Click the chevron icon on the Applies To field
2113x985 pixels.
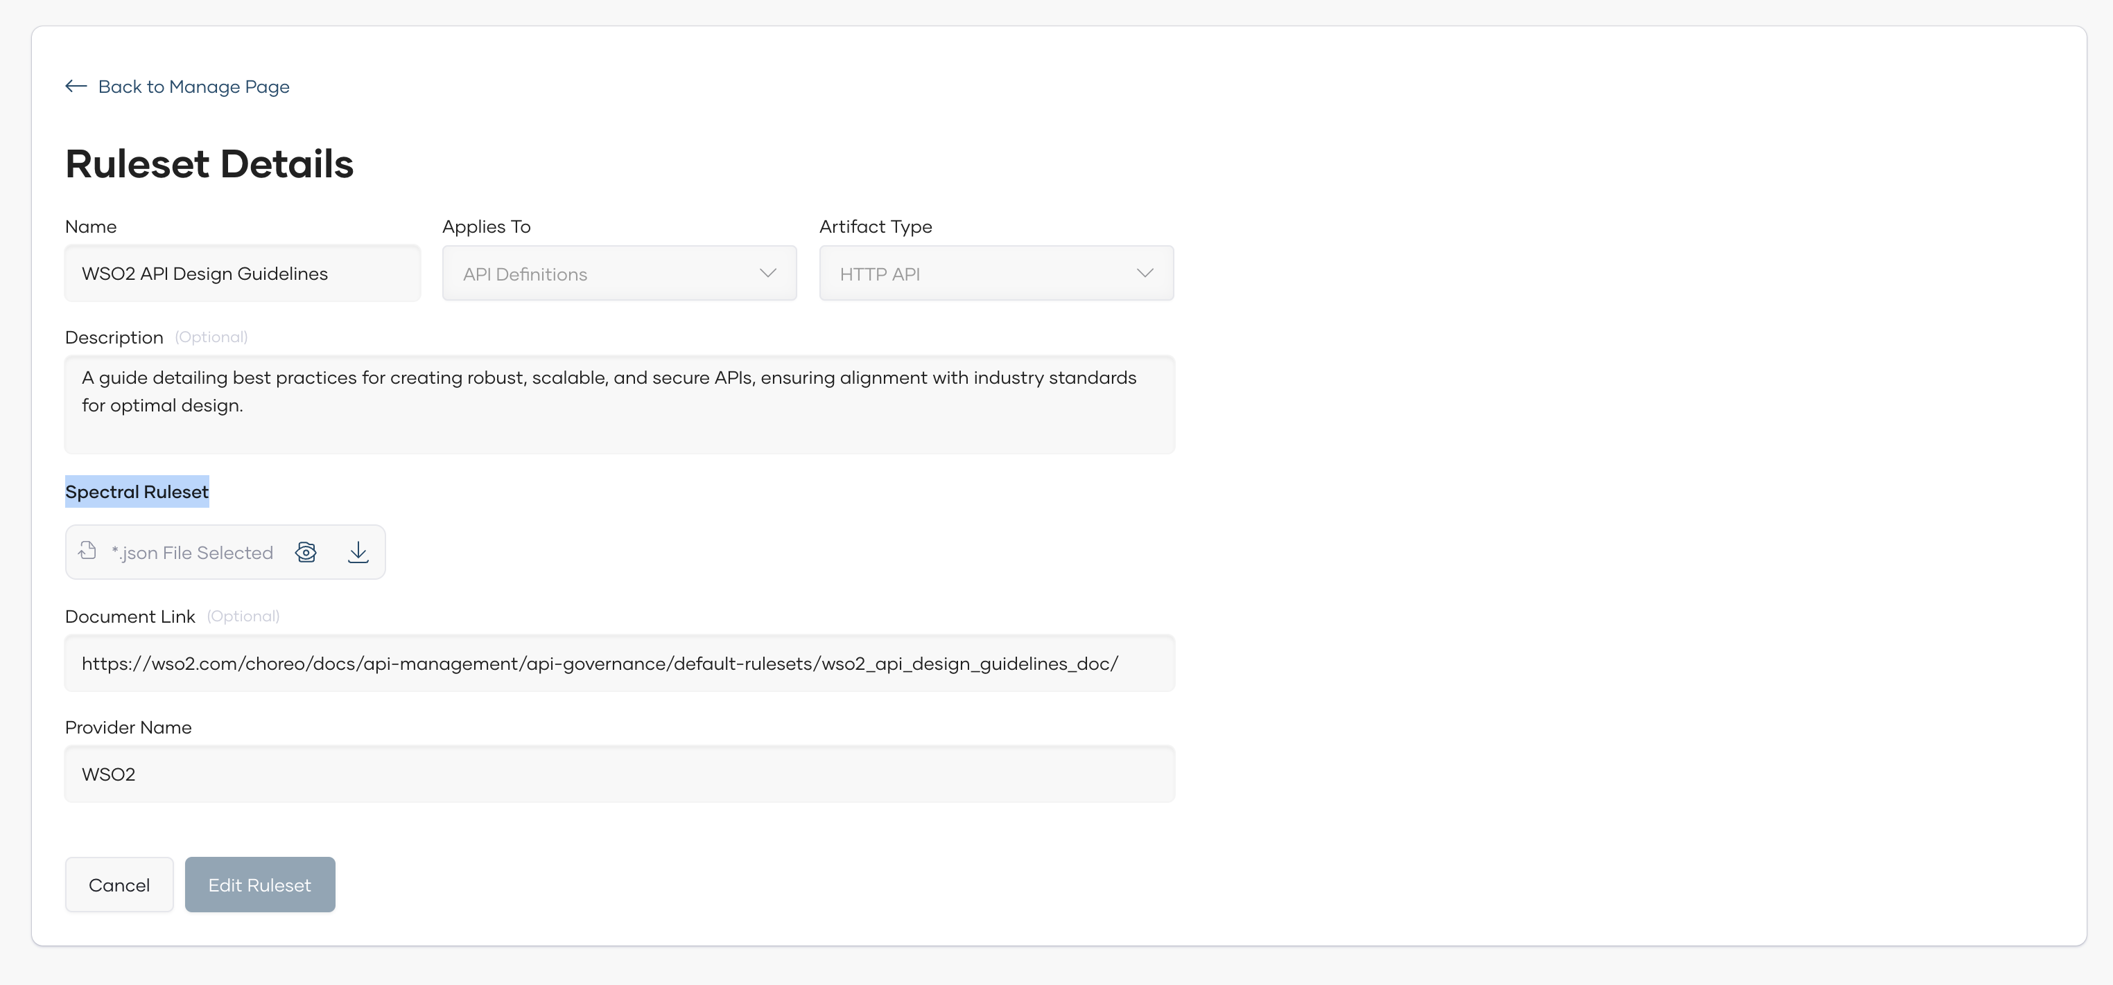[768, 273]
